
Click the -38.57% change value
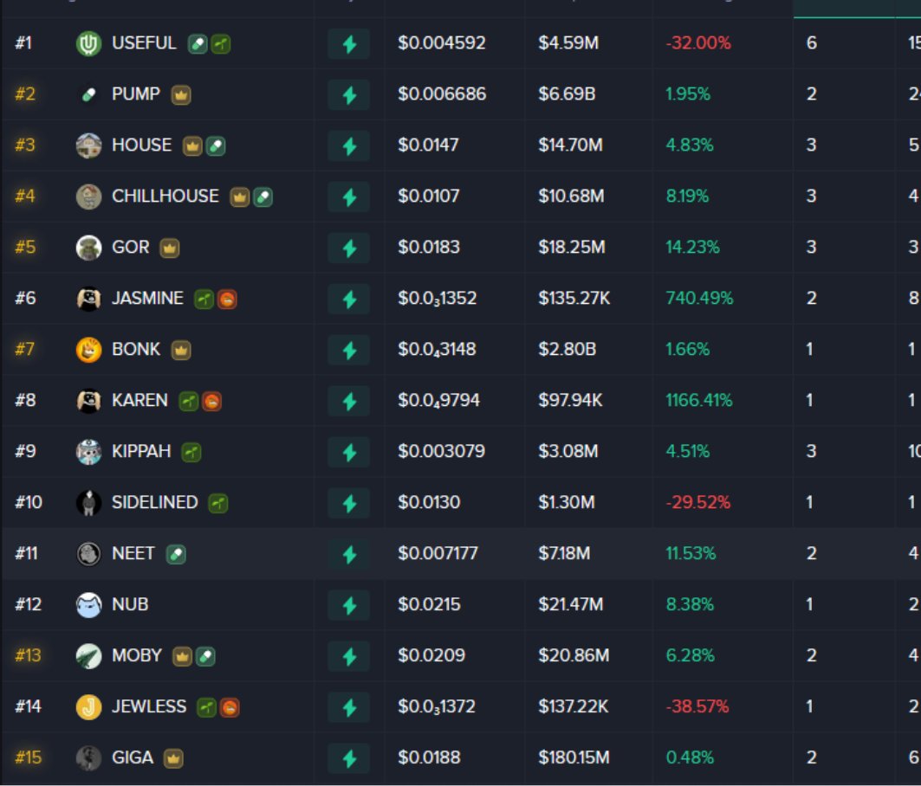pos(697,707)
